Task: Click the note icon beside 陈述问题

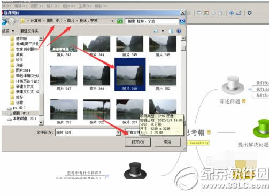Action: click(x=244, y=101)
